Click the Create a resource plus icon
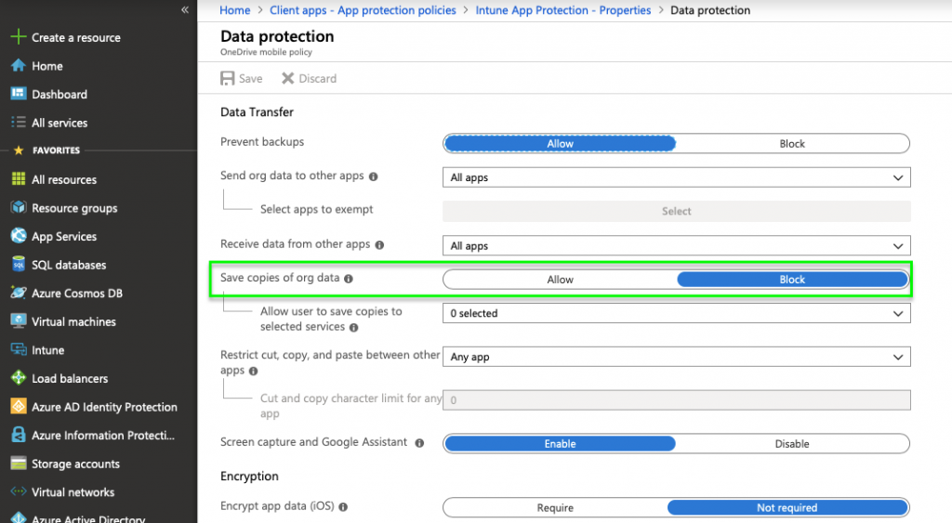This screenshot has height=523, width=952. coord(17,38)
